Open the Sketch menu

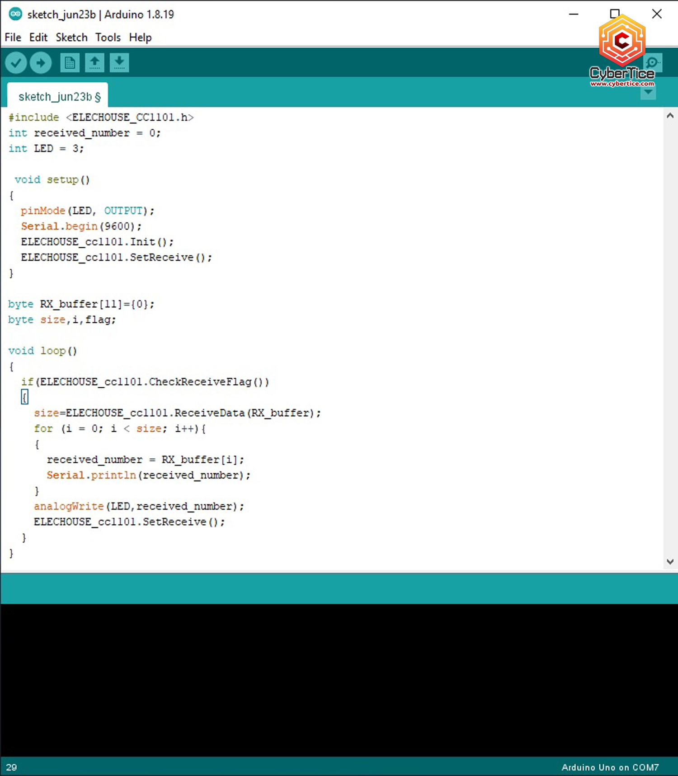coord(71,38)
